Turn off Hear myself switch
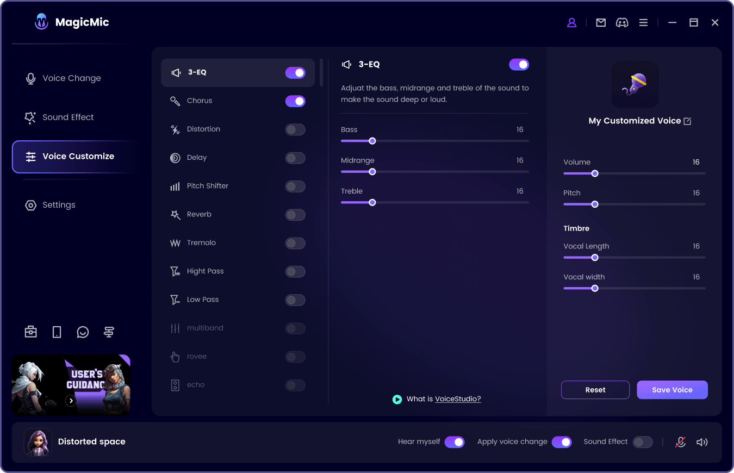 click(455, 442)
